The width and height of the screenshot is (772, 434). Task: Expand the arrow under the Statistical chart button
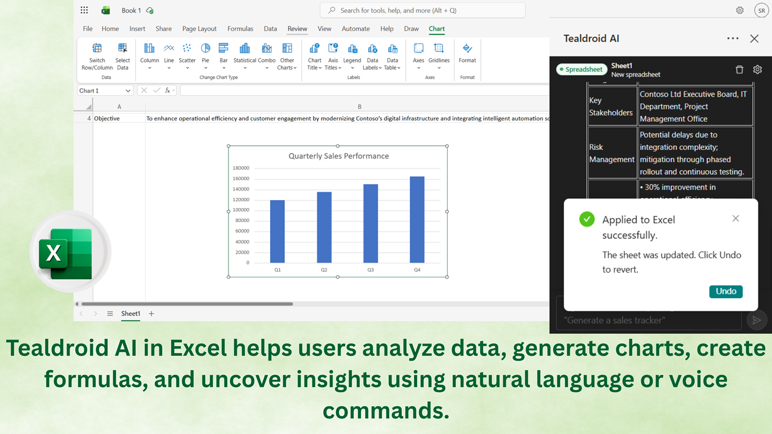point(245,68)
